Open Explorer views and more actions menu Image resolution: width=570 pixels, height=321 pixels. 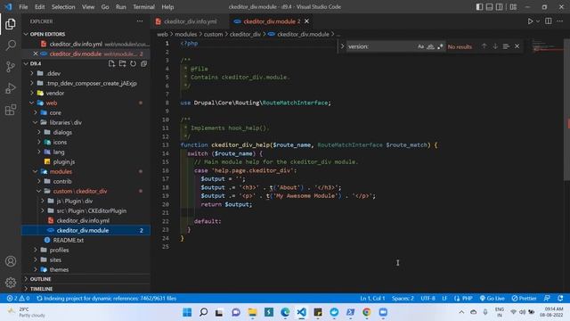pos(140,21)
